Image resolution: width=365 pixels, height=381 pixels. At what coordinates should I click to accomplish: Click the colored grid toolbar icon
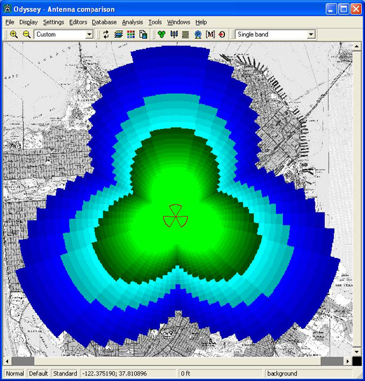131,35
